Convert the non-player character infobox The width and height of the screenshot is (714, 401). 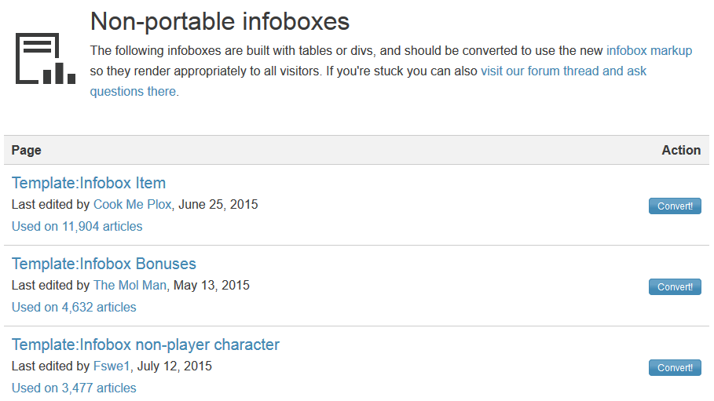[x=675, y=368]
